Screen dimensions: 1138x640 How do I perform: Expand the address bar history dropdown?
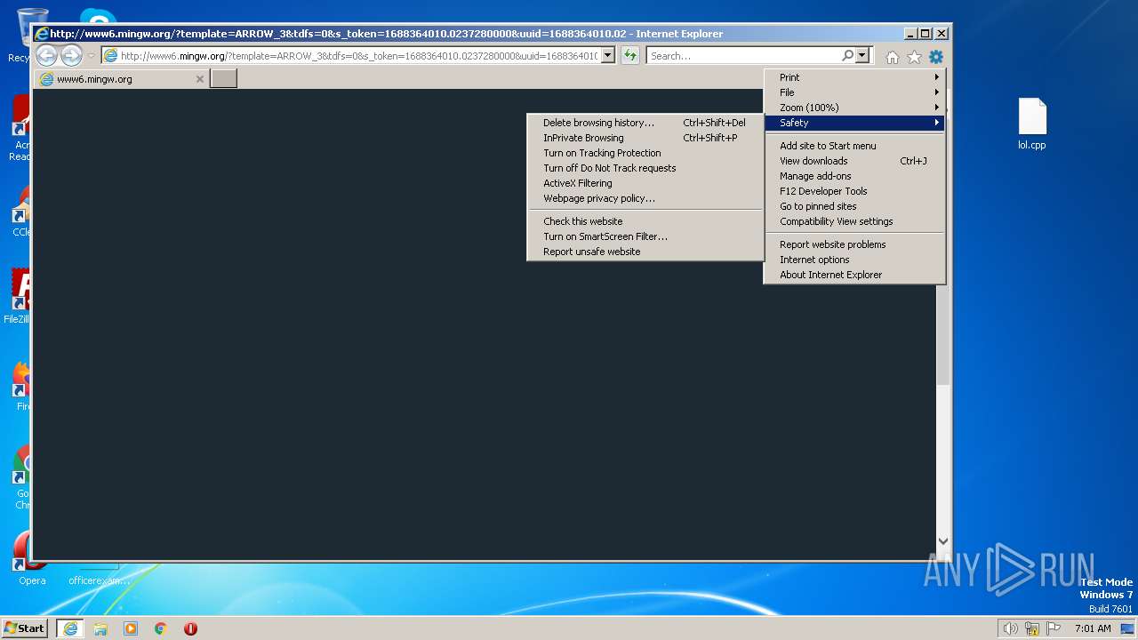pyautogui.click(x=608, y=56)
